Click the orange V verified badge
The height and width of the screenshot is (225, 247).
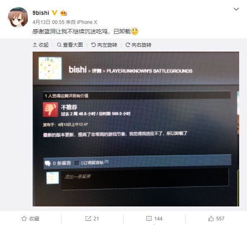[x=55, y=13]
